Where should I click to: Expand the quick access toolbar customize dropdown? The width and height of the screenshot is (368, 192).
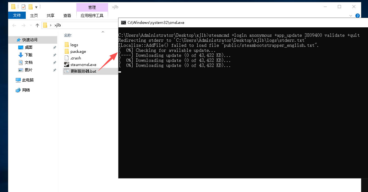coord(36,7)
